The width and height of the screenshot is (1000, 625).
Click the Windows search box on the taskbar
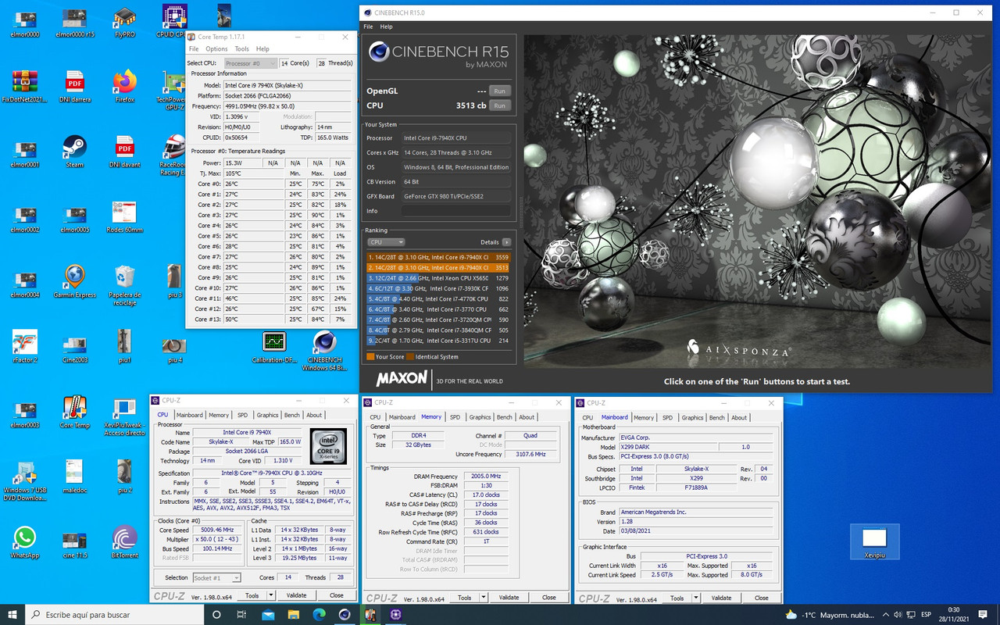pyautogui.click(x=116, y=614)
